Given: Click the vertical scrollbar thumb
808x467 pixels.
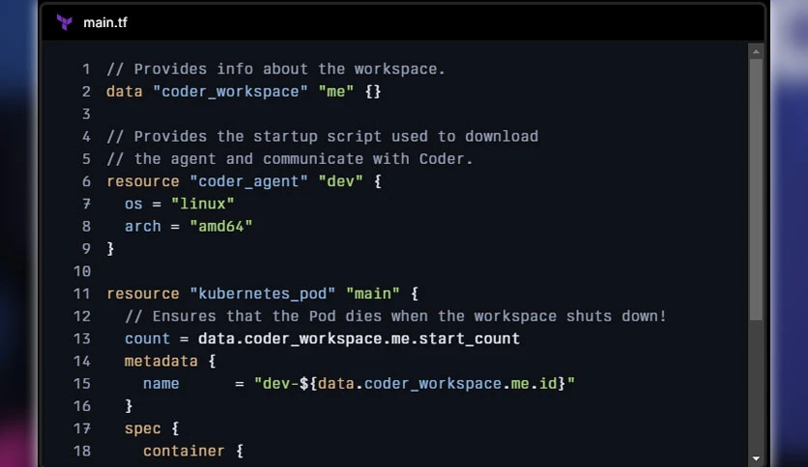Looking at the screenshot, I should [756, 190].
